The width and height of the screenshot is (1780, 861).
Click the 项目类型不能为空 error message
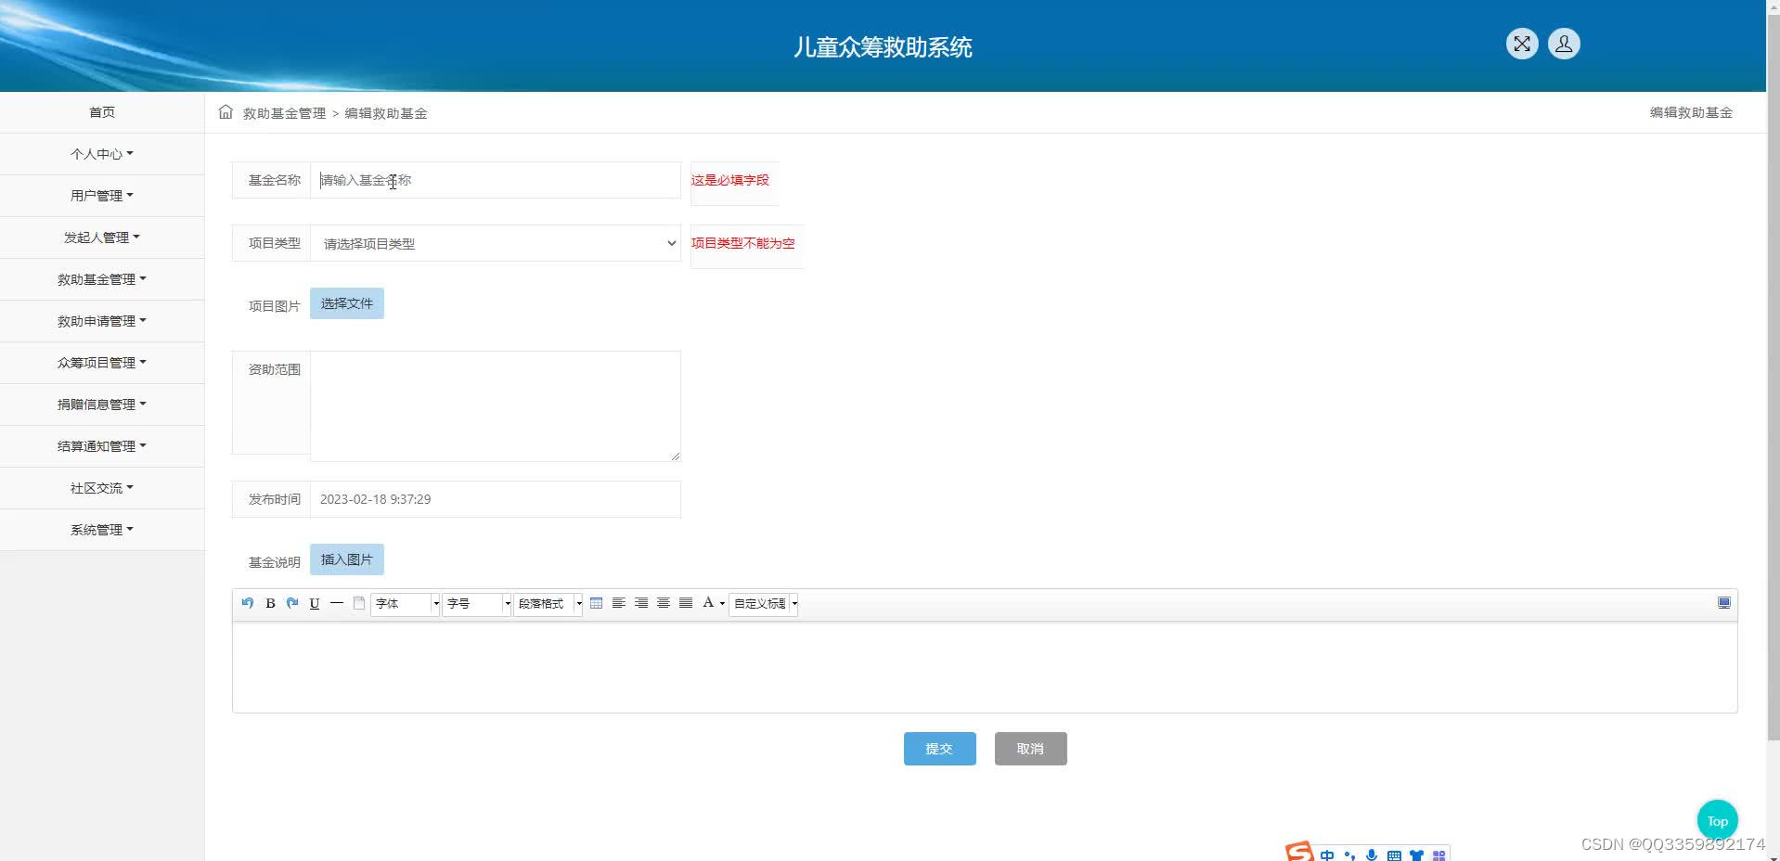[x=743, y=243]
